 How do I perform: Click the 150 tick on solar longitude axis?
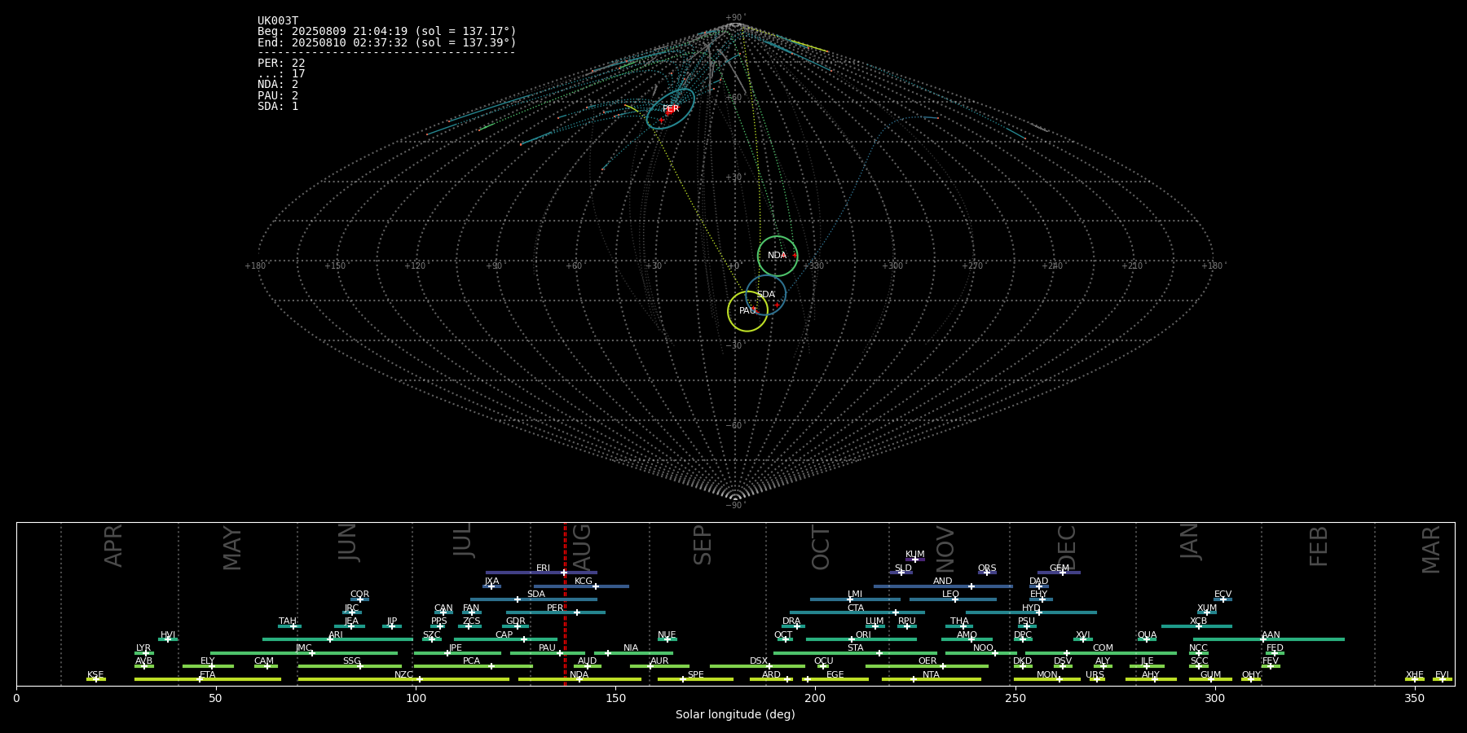(x=615, y=698)
